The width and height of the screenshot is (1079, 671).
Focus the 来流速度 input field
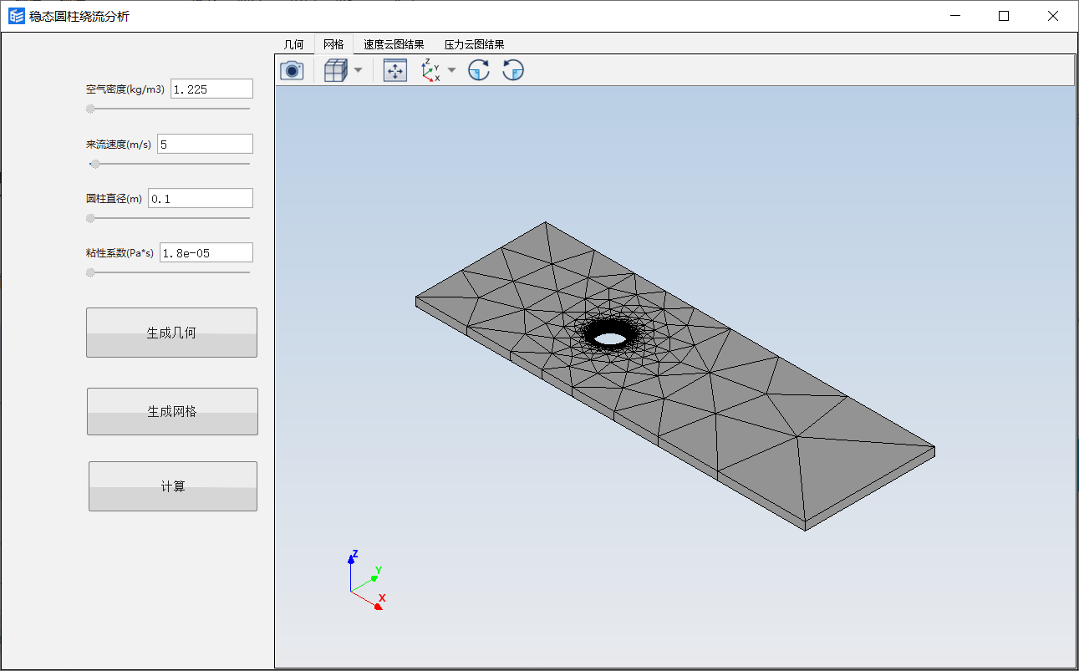[205, 144]
